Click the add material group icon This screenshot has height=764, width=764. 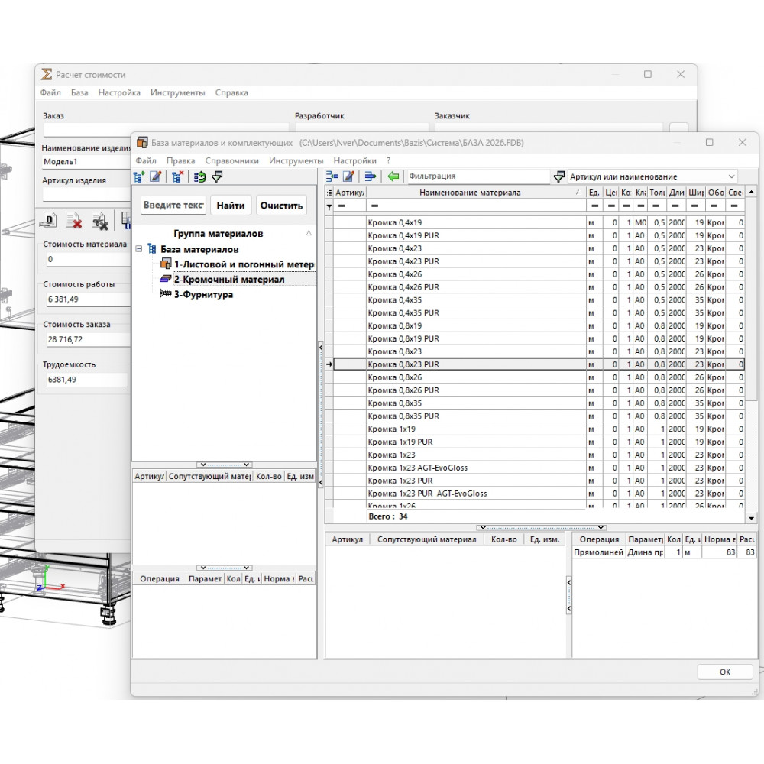[x=139, y=177]
